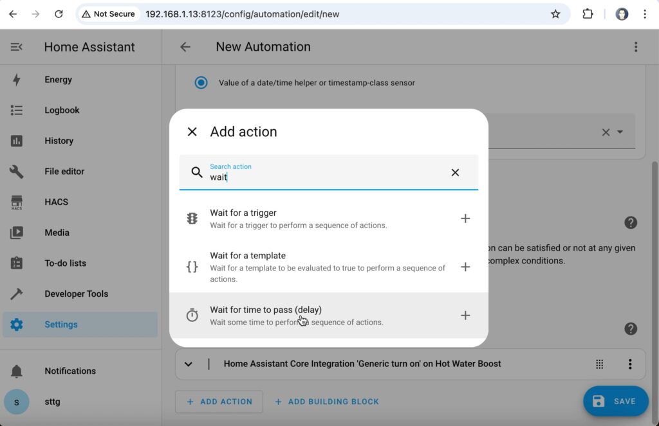Image resolution: width=659 pixels, height=426 pixels.
Task: Go back in the browser
Action: click(x=13, y=14)
